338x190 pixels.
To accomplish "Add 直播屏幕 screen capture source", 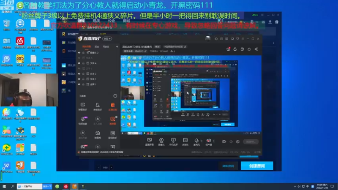I will coord(149,142).
